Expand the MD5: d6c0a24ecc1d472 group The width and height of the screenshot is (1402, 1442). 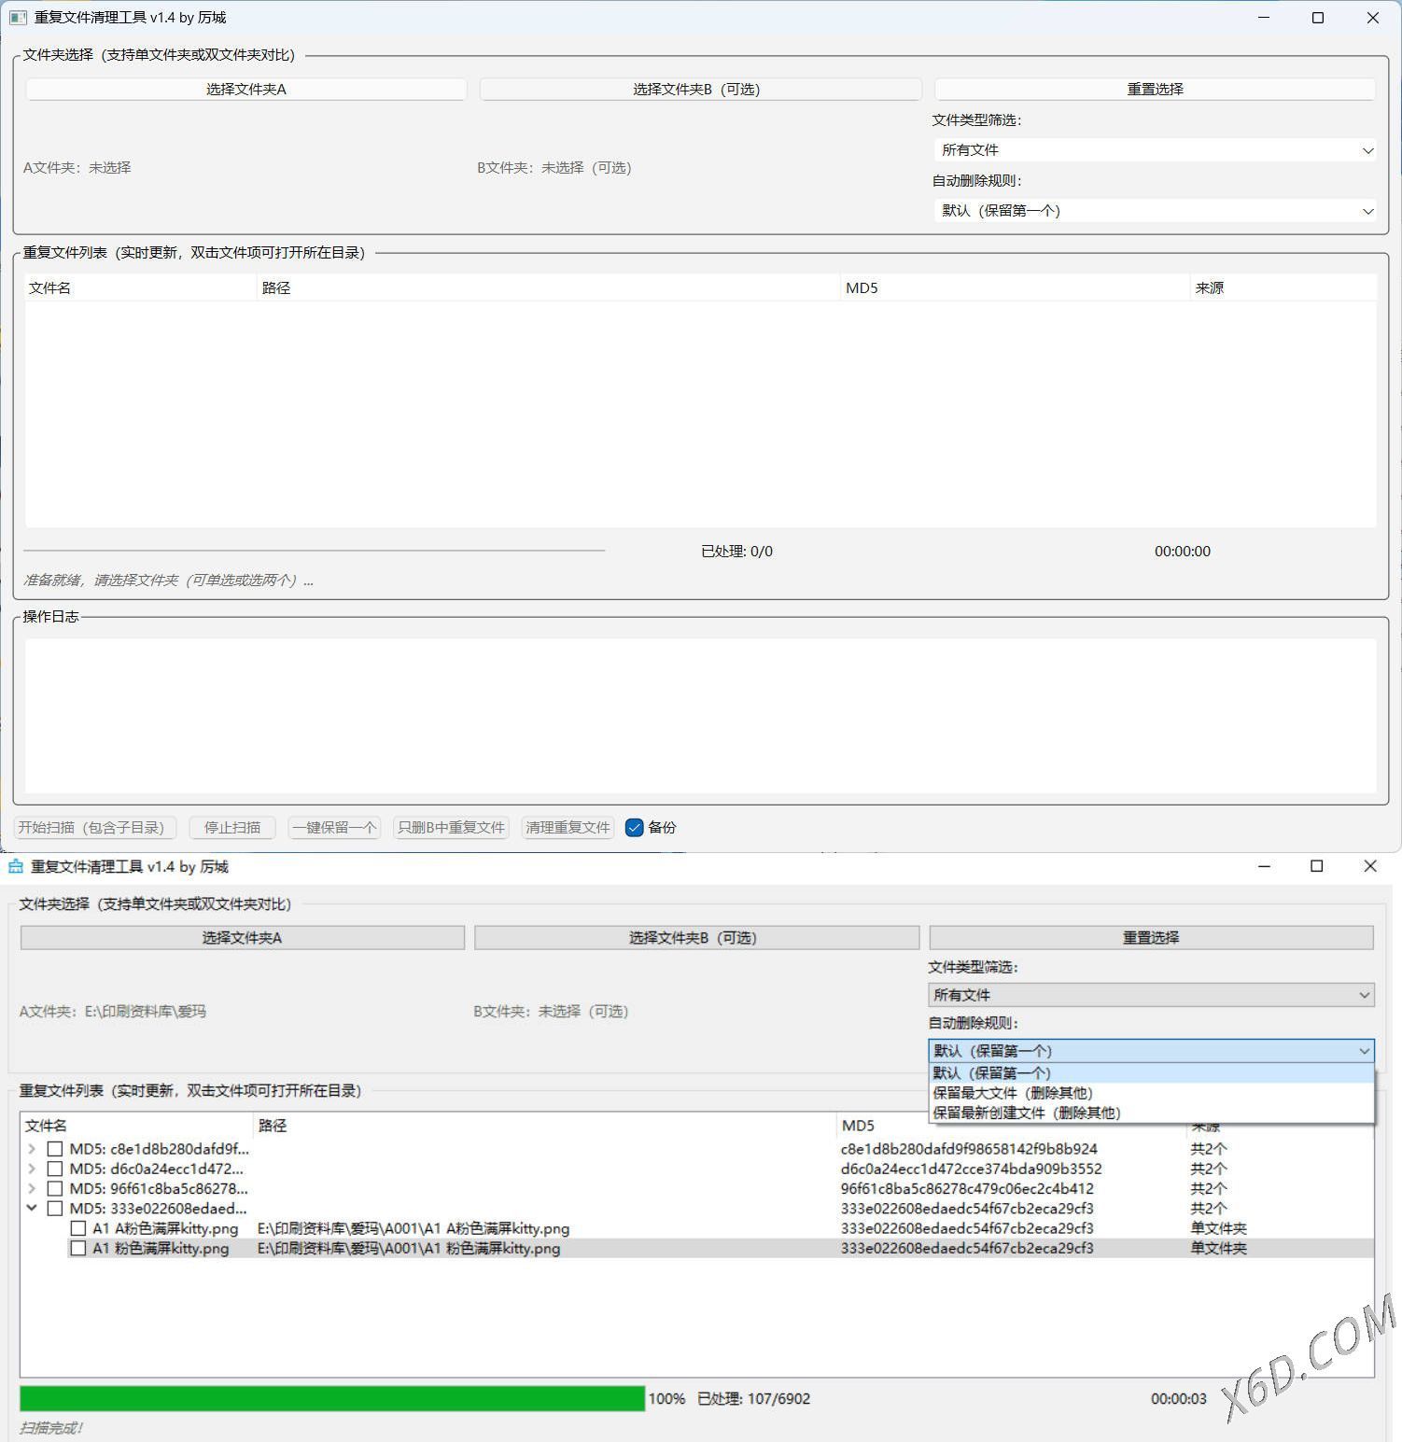(x=33, y=1169)
